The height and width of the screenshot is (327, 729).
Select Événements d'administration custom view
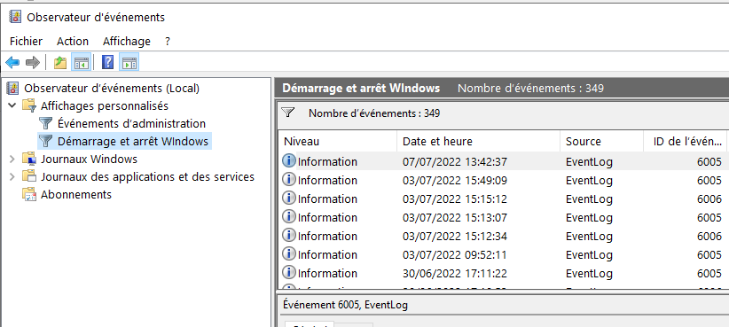coord(131,123)
